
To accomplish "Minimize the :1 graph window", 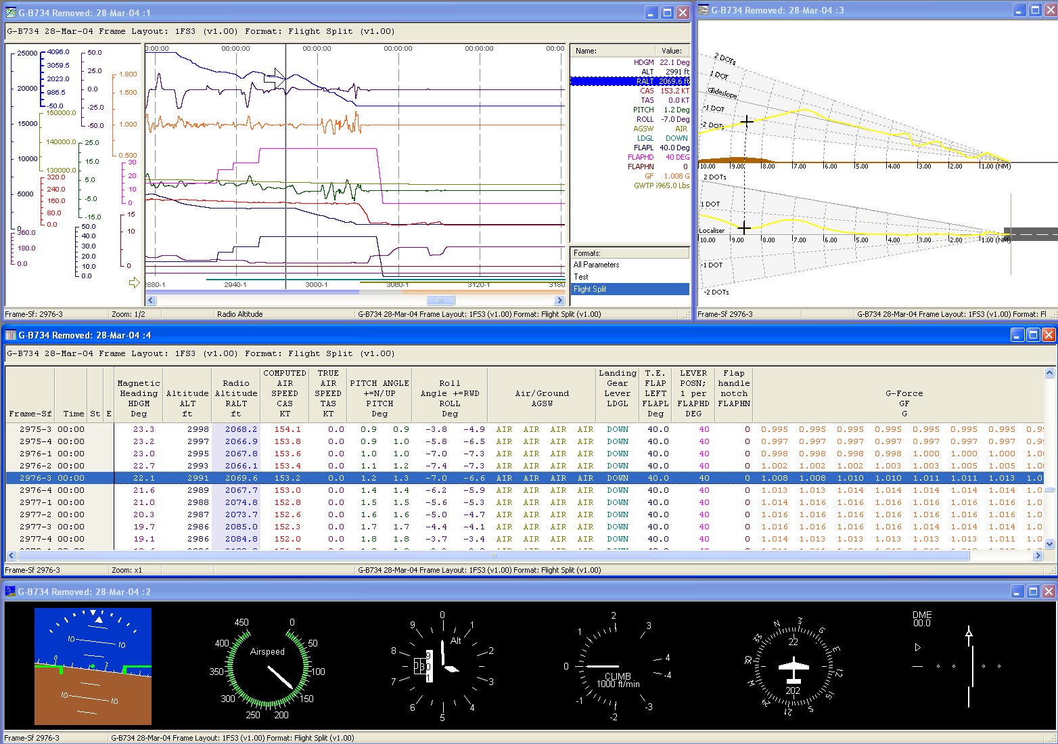I will (x=651, y=12).
